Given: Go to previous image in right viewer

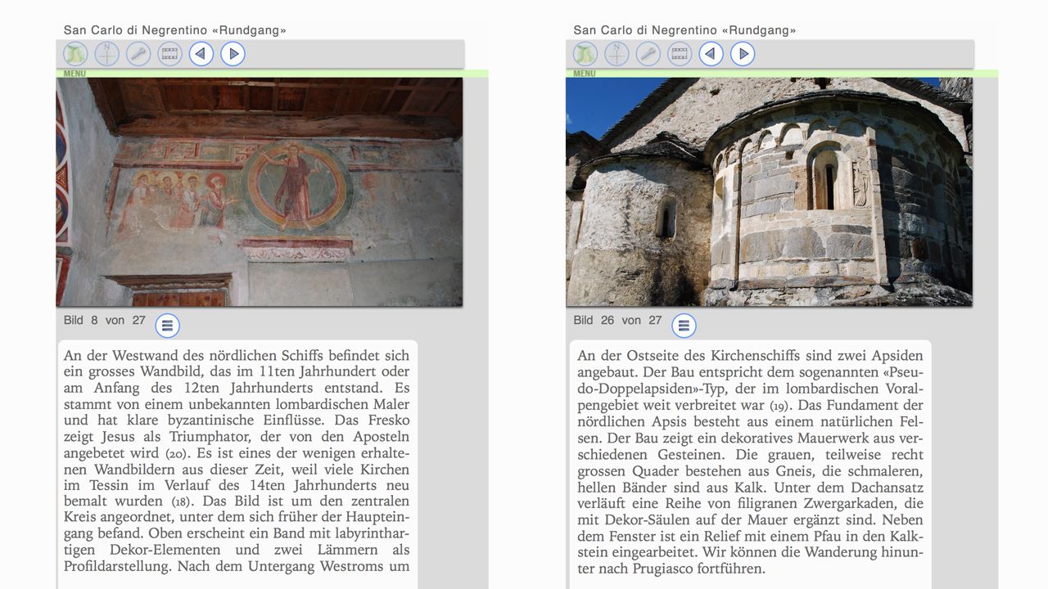Looking at the screenshot, I should (711, 54).
